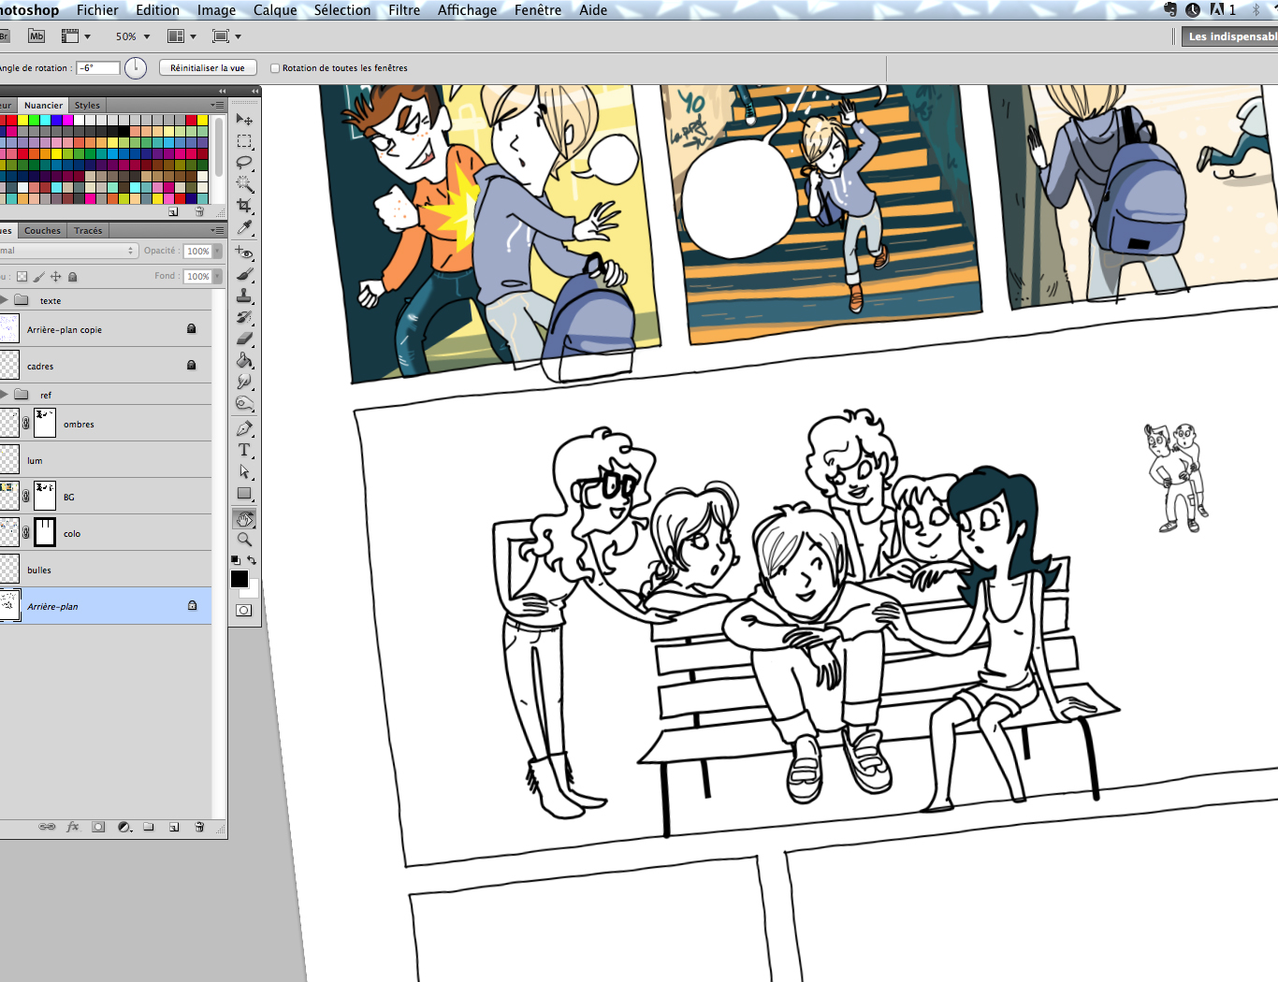1278x982 pixels.
Task: Select the Crop tool
Action: pyautogui.click(x=244, y=205)
